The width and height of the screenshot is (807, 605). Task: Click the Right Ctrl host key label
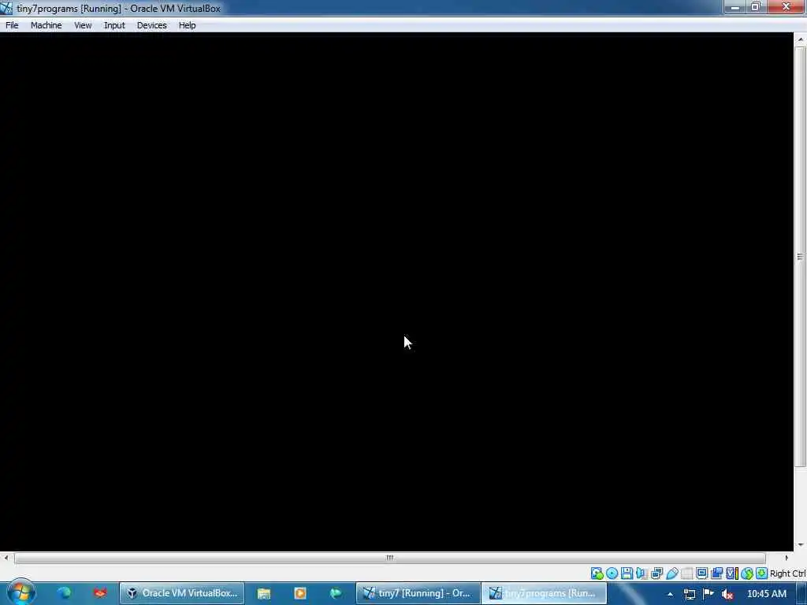[x=788, y=573]
